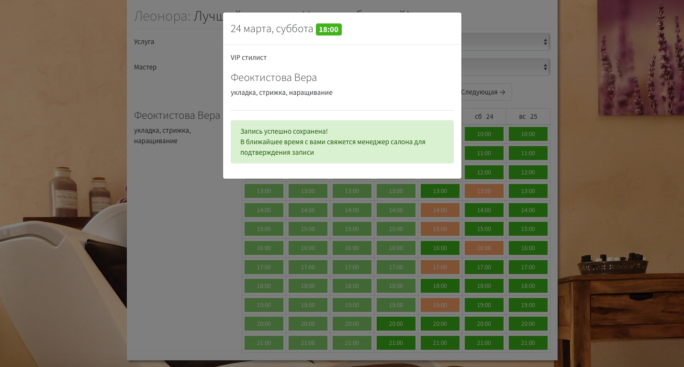Viewport: 684px width, 367px height.
Task: Click the orange 17:00 time slot
Action: click(x=440, y=267)
